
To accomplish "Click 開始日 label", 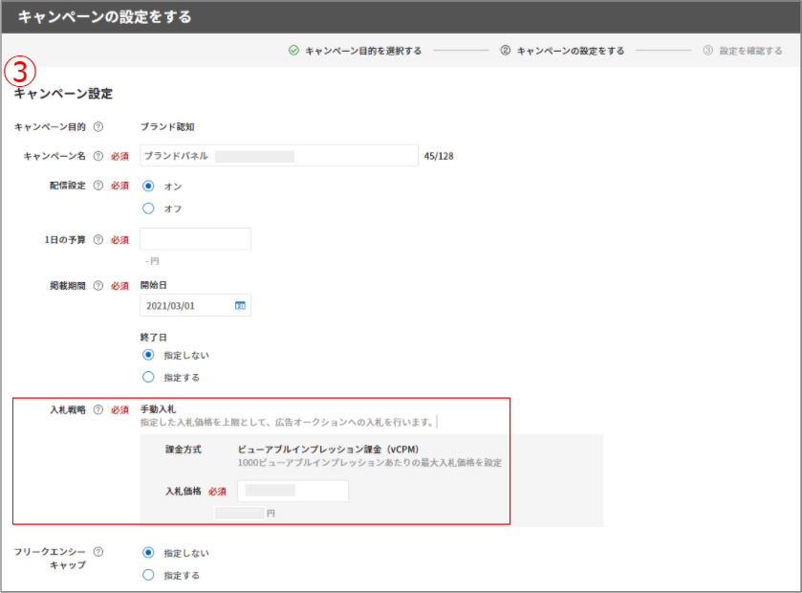I will 154,285.
